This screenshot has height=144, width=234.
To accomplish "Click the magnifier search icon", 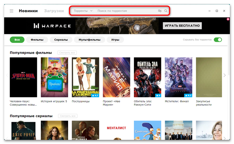I will pyautogui.click(x=166, y=11).
